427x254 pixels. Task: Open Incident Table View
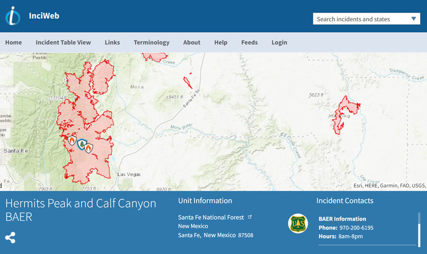(x=63, y=42)
